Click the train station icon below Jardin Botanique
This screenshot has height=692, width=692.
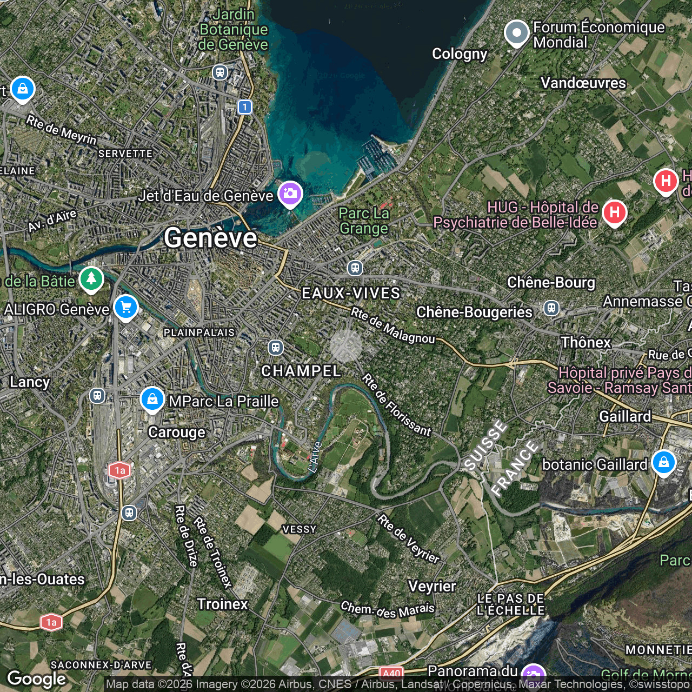[x=219, y=72]
